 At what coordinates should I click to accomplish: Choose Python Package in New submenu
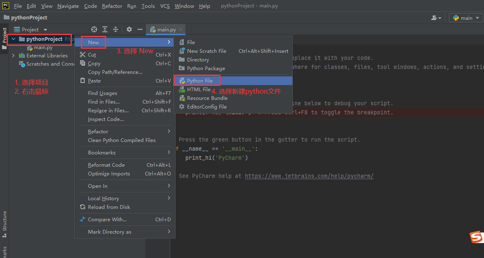click(233, 68)
